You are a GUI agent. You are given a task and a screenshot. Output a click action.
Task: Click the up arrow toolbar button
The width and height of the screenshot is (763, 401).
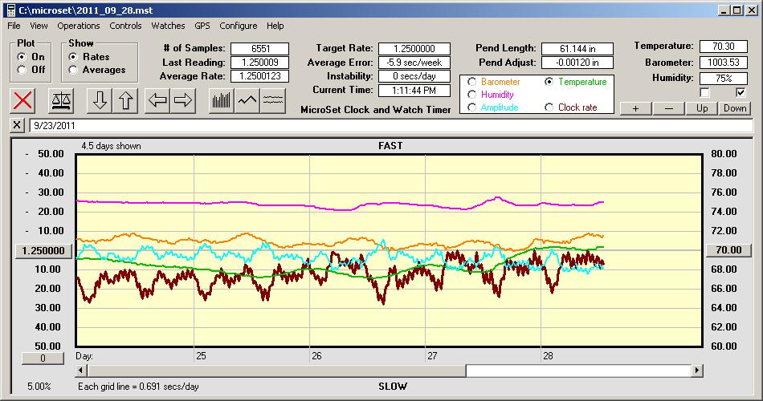click(x=125, y=100)
